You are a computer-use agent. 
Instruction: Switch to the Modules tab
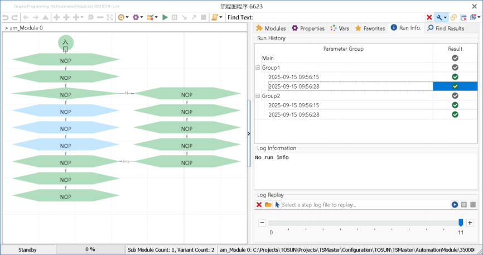(271, 28)
